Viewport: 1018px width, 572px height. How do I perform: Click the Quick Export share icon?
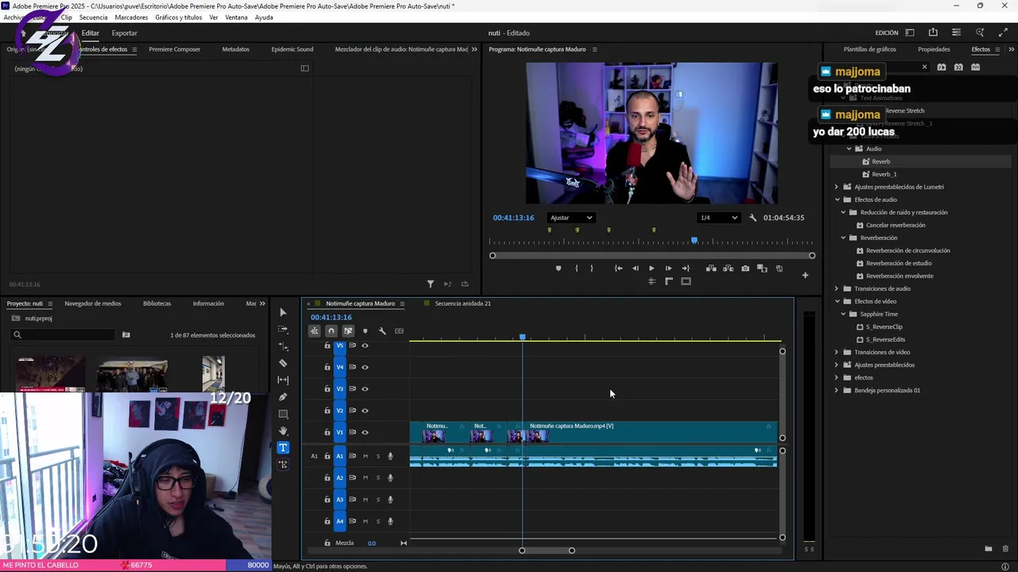coord(933,33)
